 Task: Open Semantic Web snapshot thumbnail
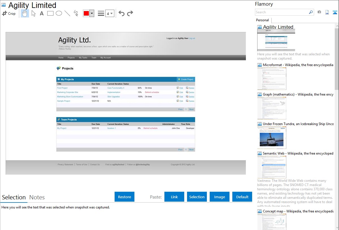tap(272, 167)
